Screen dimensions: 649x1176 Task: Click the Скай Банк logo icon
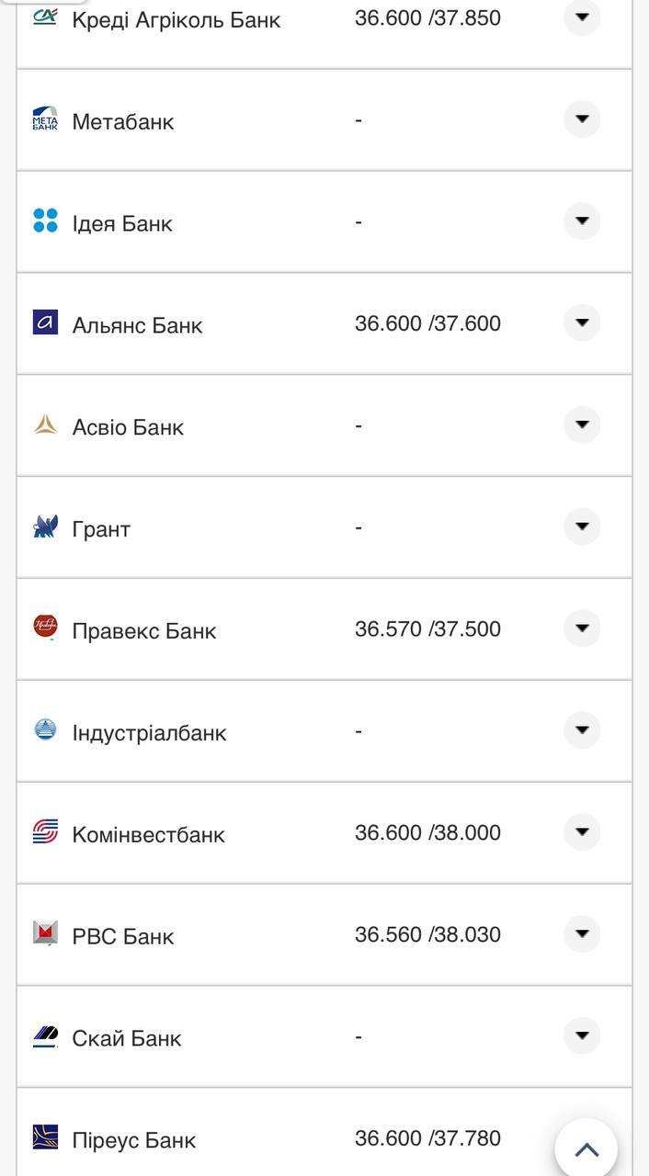(x=45, y=1035)
